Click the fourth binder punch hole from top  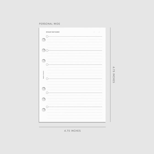click(x=44, y=89)
